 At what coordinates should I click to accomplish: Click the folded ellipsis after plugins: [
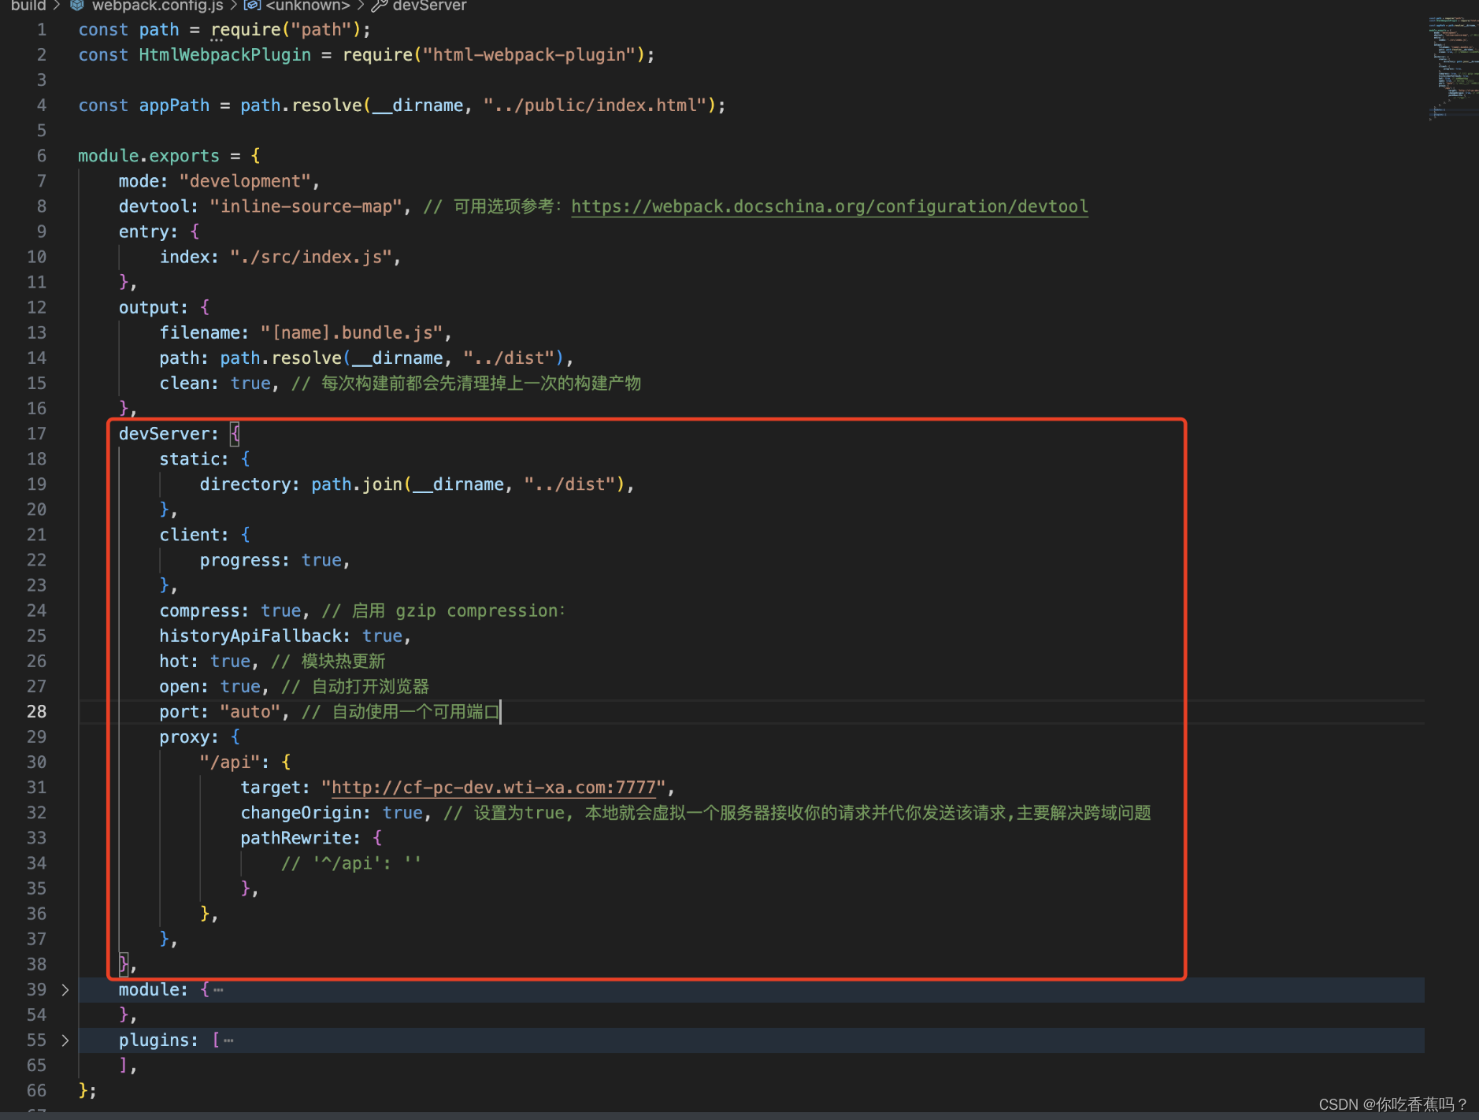tap(228, 1040)
